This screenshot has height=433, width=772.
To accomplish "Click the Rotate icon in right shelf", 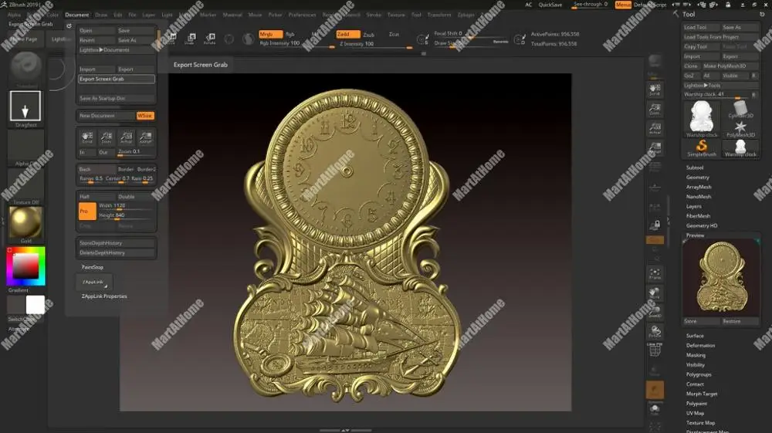I will pyautogui.click(x=655, y=333).
